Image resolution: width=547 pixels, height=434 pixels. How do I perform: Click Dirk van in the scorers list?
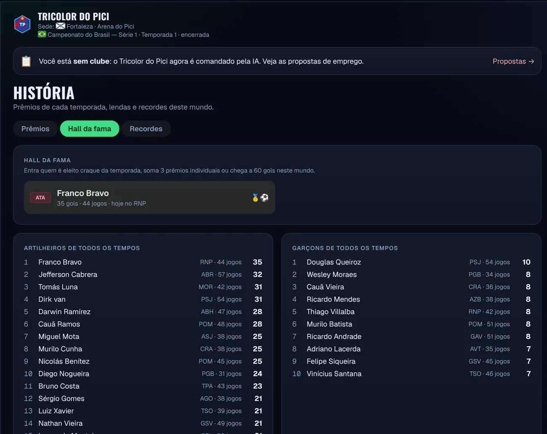(x=143, y=299)
